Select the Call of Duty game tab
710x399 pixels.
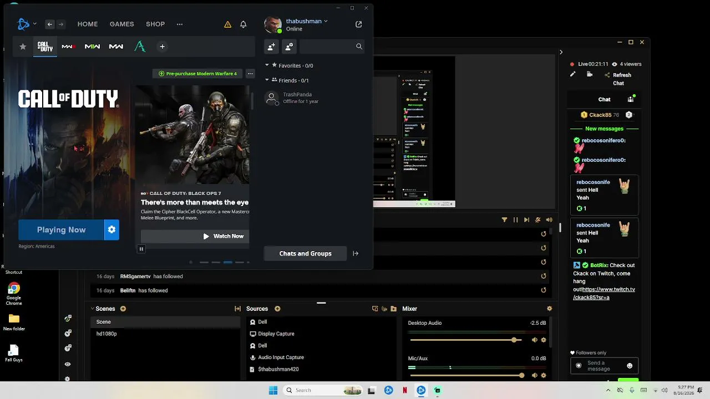coord(45,47)
